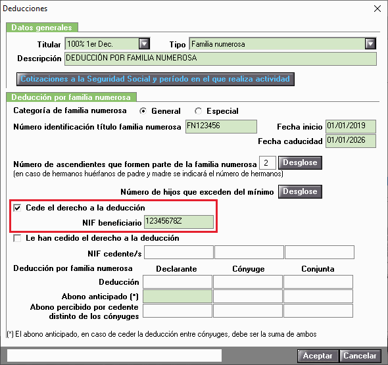Image resolution: width=388 pixels, height=365 pixels.
Task: Select the Datos generales section tab
Action: coord(42,28)
